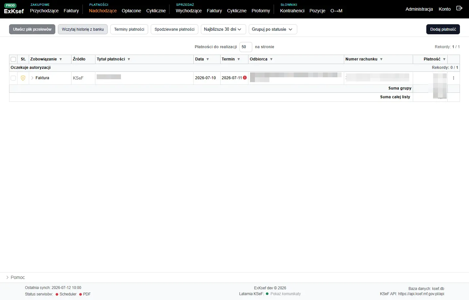
Task: Open Cykliczne under Płatności
Action: click(x=156, y=11)
